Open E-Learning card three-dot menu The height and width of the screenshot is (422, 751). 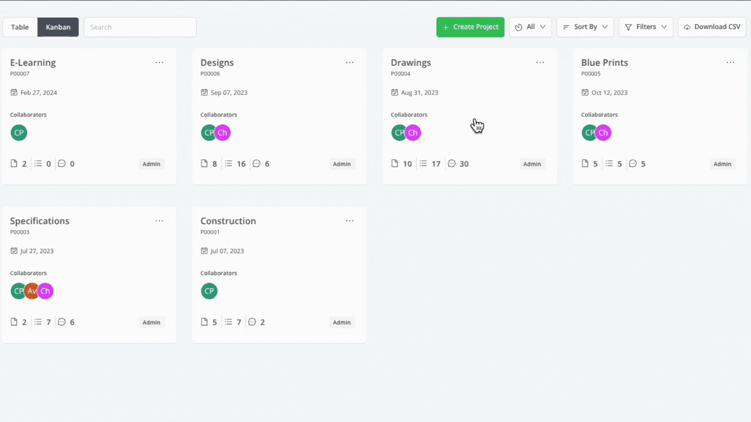tap(159, 63)
